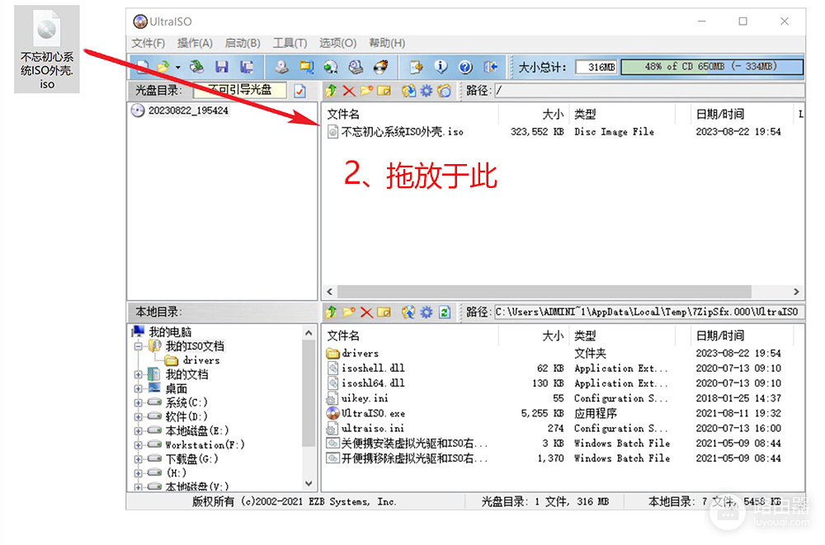The width and height of the screenshot is (825, 545).
Task: Click red X Delete icon in local pane toolbar
Action: click(366, 312)
